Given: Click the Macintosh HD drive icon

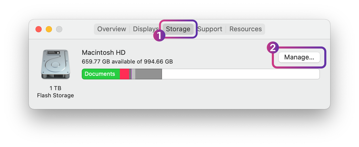Looking at the screenshot, I should 55,64.
